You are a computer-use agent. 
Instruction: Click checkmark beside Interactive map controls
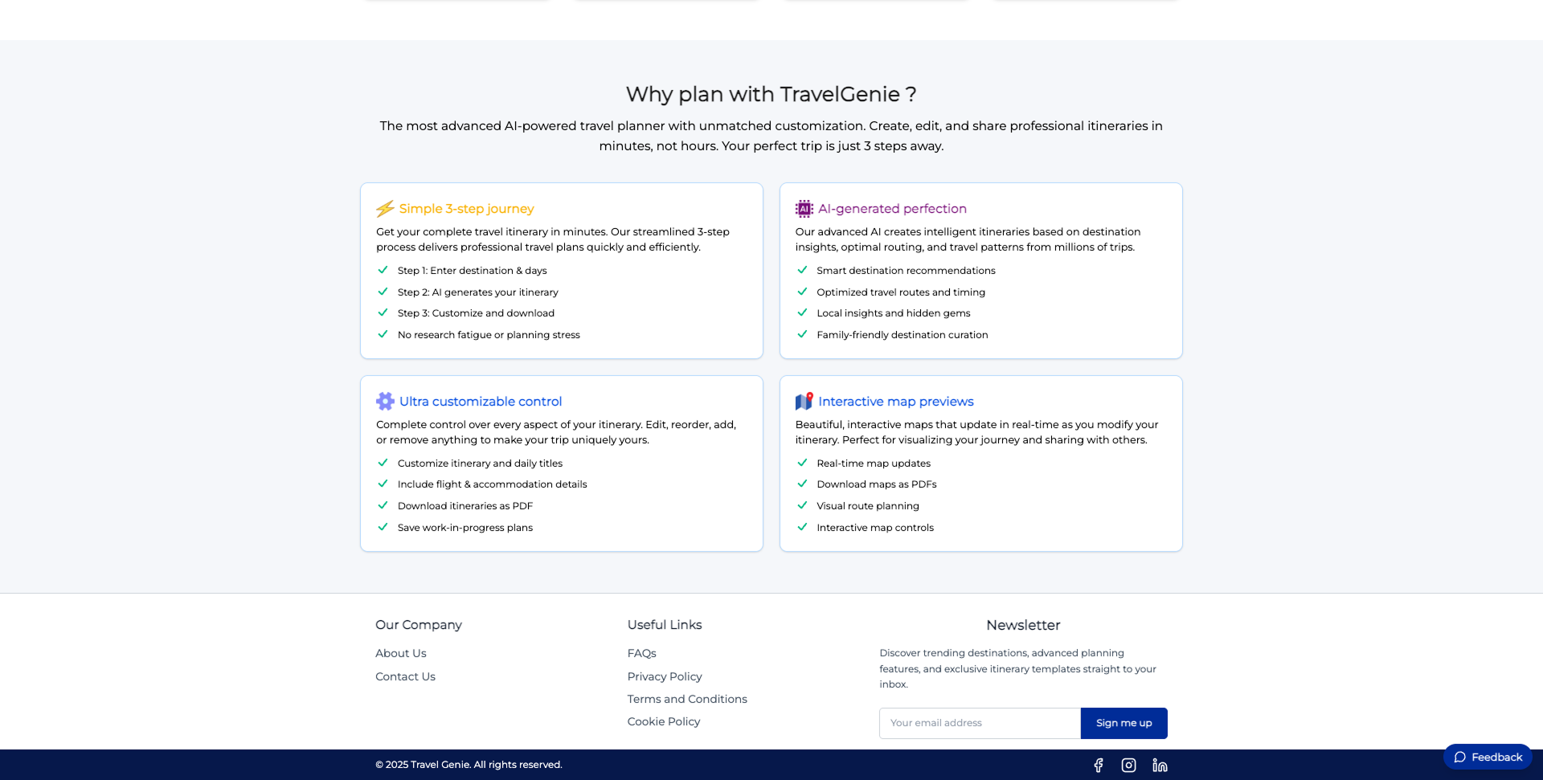point(802,527)
